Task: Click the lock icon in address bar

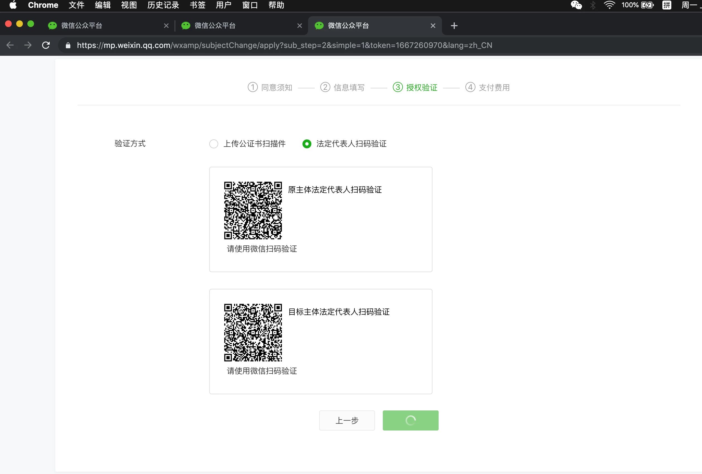Action: pyautogui.click(x=68, y=45)
